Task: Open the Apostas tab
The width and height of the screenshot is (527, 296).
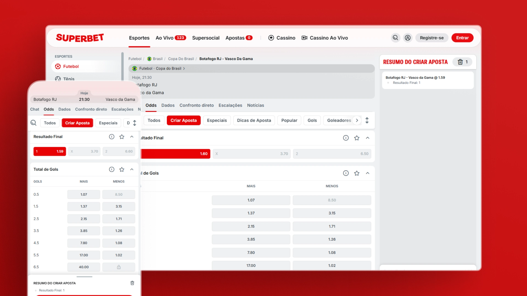Action: coord(239,38)
